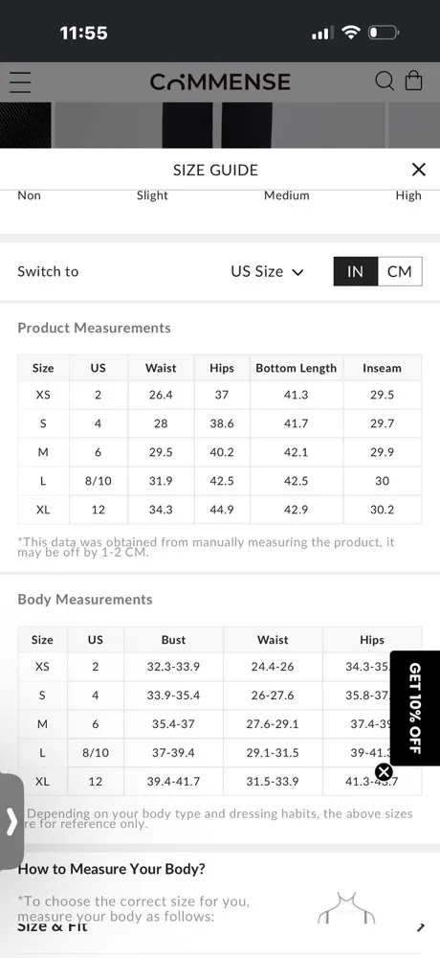Screen dimensions: 440x958
Task: Close the Size Guide panel
Action: 419,170
